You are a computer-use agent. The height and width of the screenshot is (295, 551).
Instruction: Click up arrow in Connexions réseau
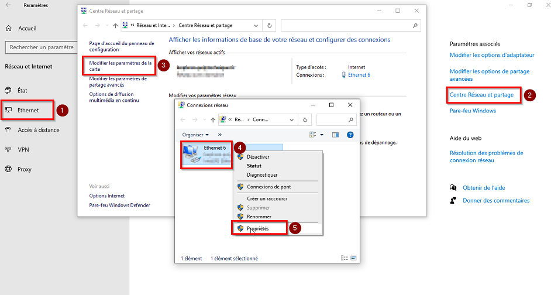click(x=212, y=120)
